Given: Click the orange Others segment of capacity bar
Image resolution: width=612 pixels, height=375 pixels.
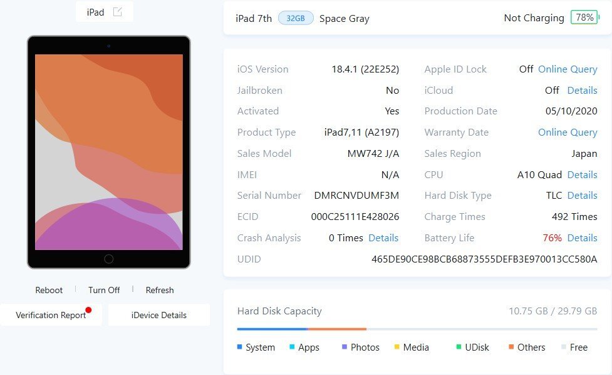Looking at the screenshot, I should tap(337, 329).
